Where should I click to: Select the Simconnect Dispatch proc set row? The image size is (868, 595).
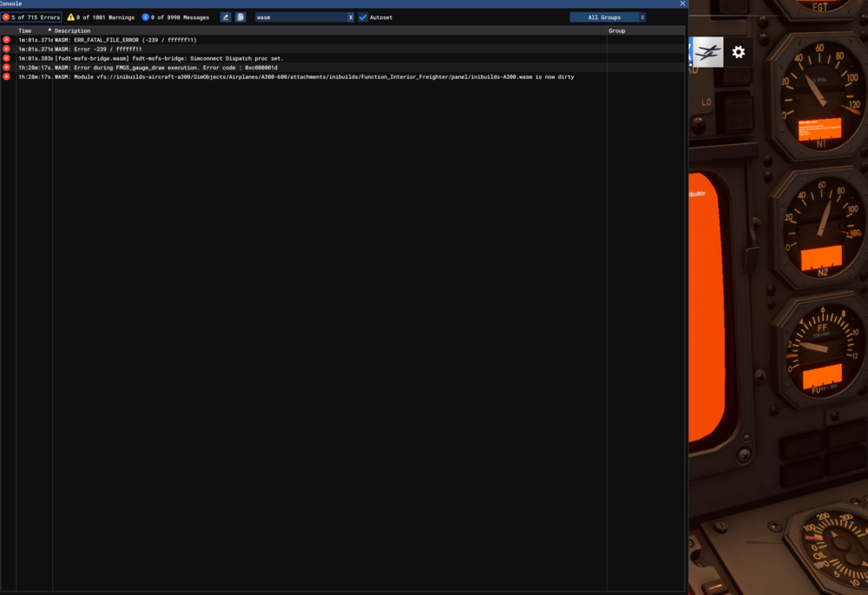tap(260, 58)
